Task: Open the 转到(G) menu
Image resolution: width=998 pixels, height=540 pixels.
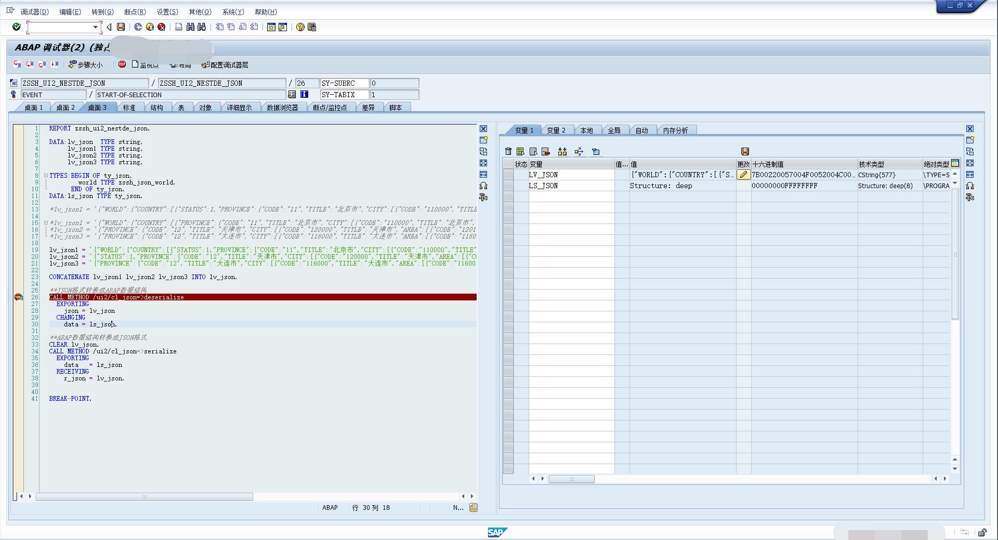Action: [x=102, y=12]
